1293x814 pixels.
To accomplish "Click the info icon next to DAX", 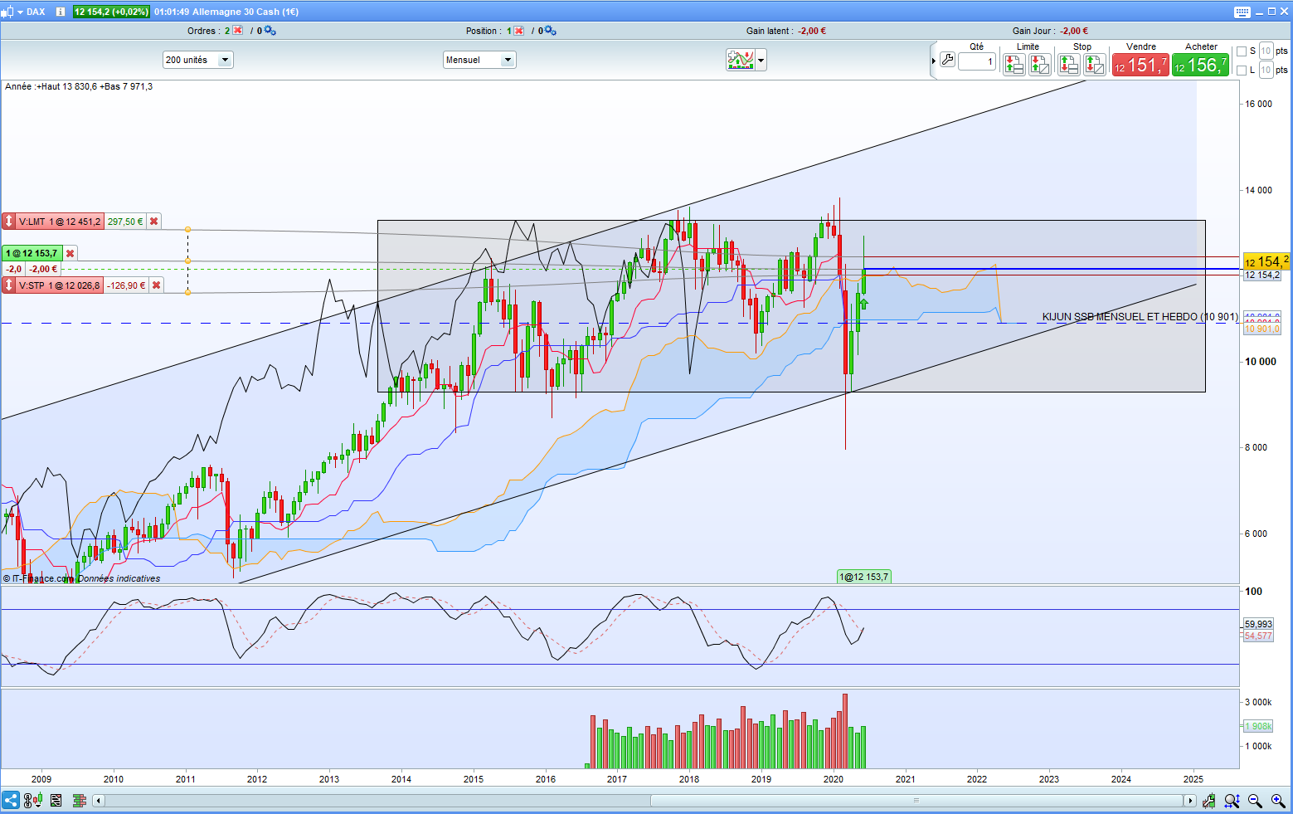I will 61,12.
